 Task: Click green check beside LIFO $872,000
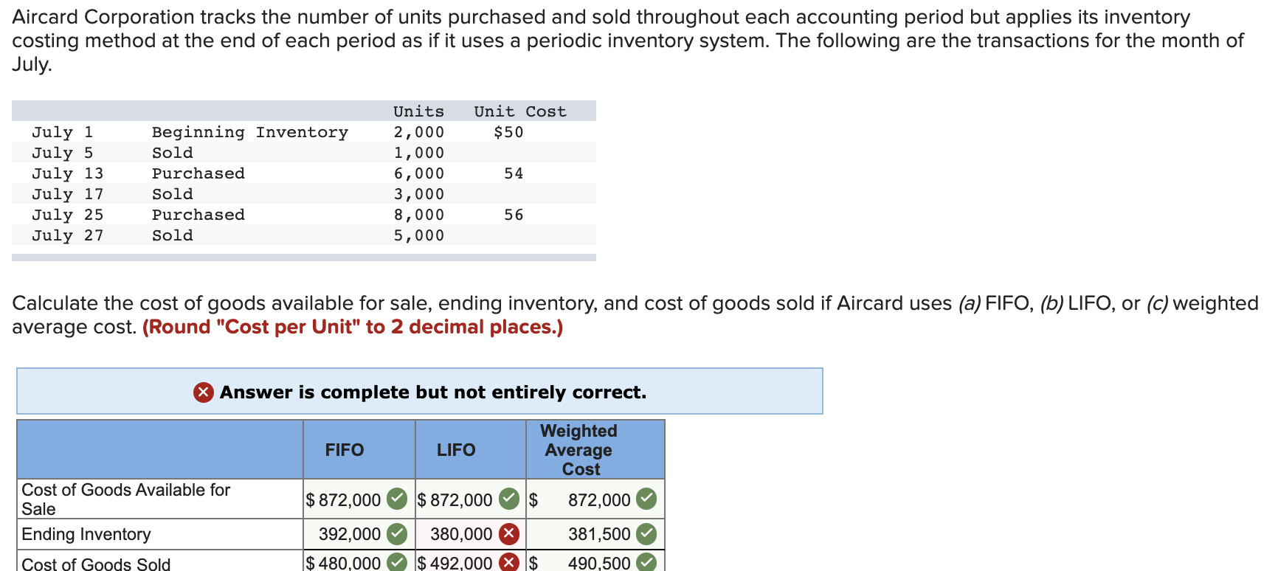click(508, 499)
